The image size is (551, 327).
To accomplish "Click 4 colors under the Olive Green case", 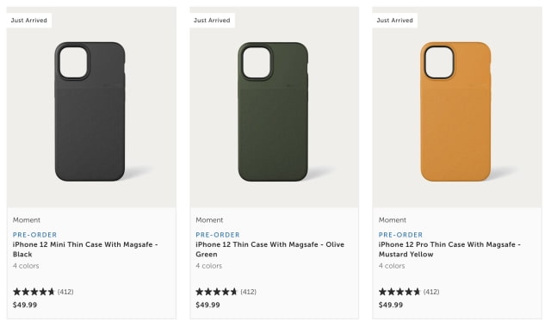I will point(208,266).
